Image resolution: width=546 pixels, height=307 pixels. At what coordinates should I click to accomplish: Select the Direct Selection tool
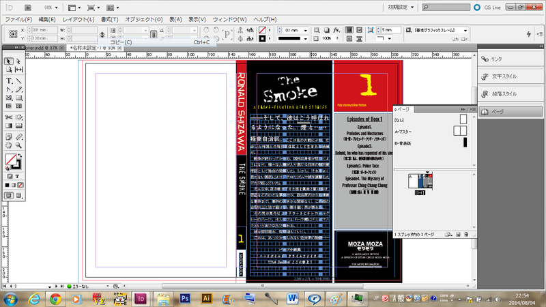coord(19,61)
